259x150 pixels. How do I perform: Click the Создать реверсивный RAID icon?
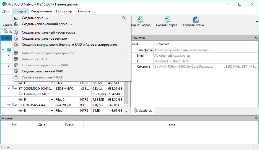(x=16, y=71)
